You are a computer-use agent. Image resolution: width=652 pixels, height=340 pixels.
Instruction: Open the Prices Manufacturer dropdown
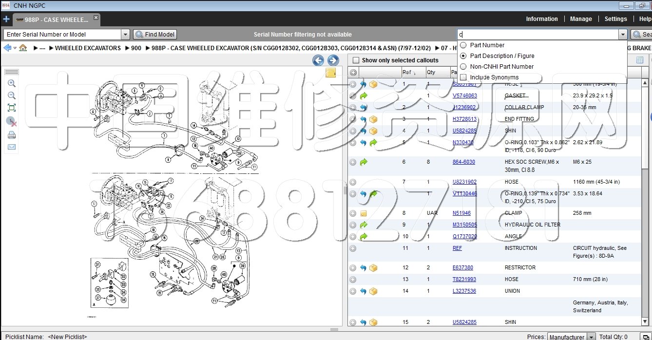tap(591, 337)
